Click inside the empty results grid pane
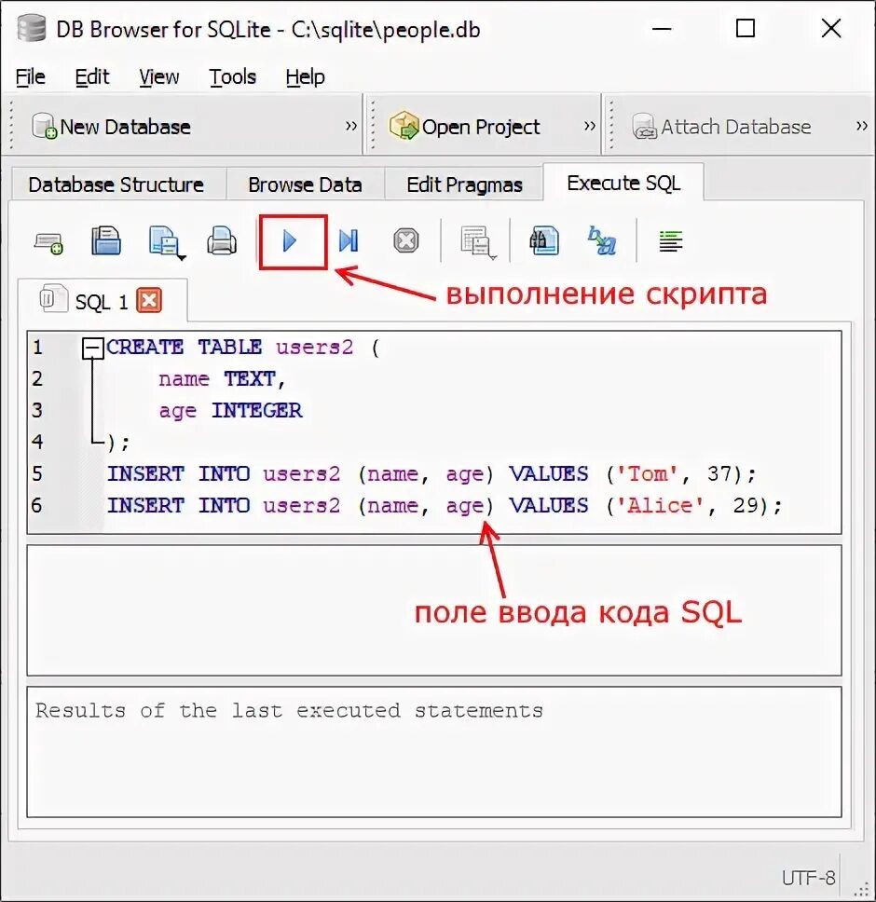Screen dimensions: 876x902 [434, 609]
